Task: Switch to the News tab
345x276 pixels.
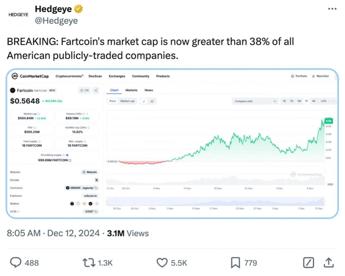Action: 149,90
